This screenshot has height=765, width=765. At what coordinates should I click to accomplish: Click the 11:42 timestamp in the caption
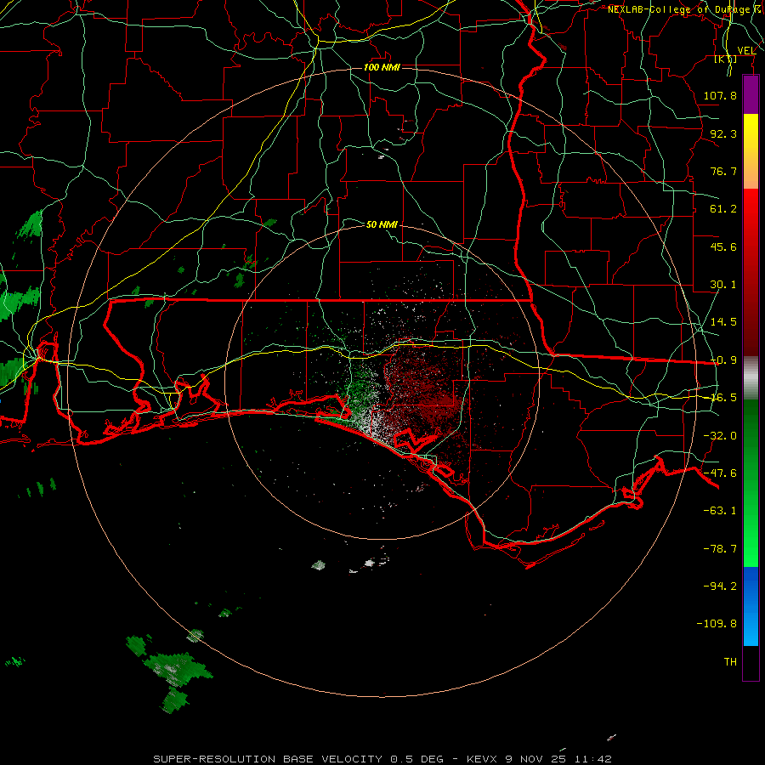[x=593, y=759]
